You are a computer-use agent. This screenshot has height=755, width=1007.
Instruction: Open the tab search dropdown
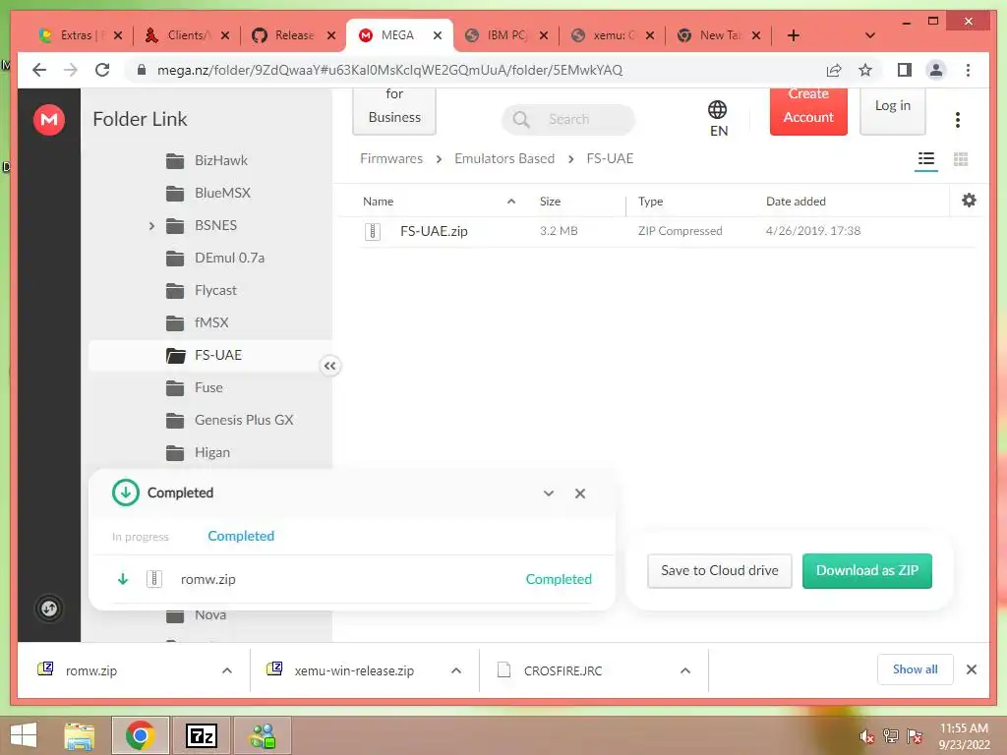[x=870, y=35]
